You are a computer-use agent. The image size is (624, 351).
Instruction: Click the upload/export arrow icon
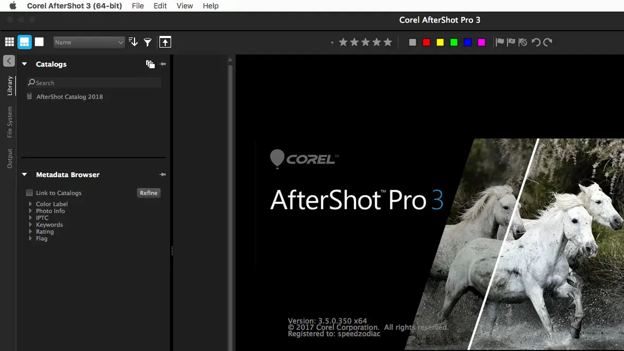165,42
